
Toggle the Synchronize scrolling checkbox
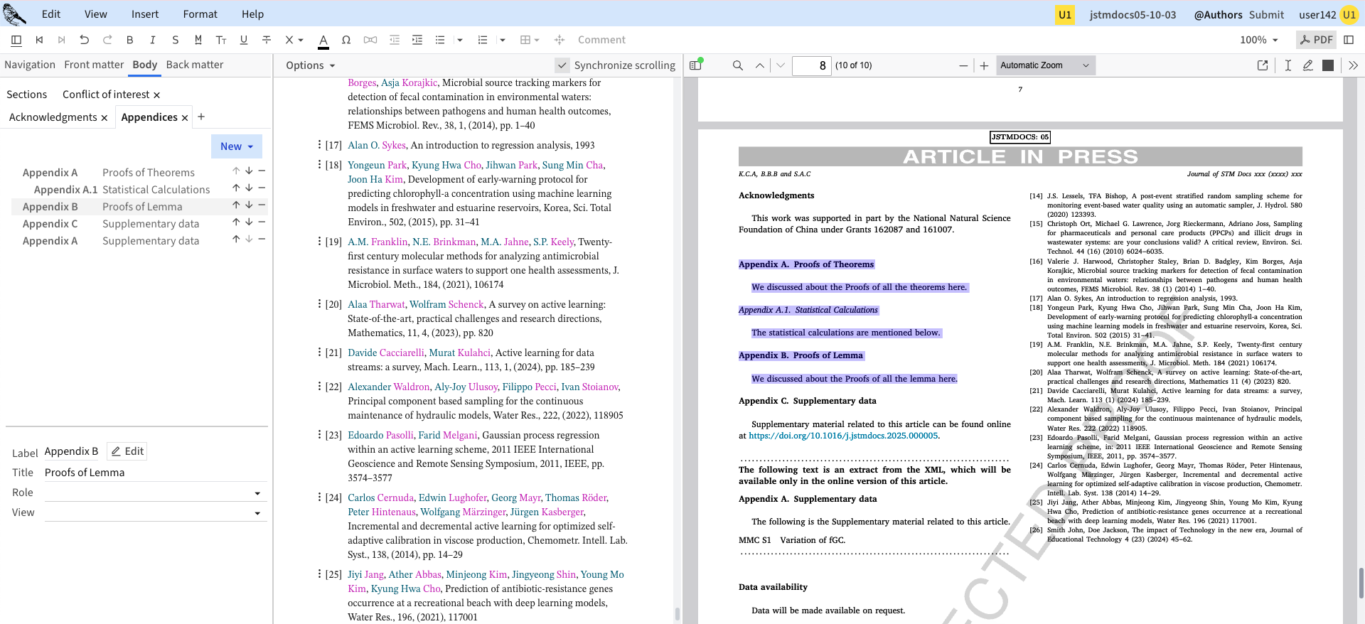click(x=562, y=65)
